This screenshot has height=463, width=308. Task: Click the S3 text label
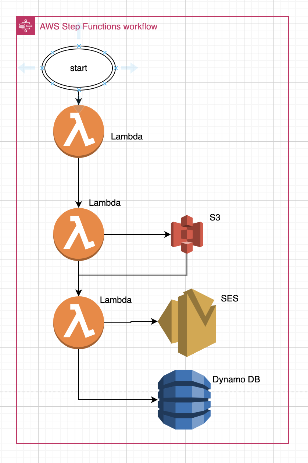214,218
